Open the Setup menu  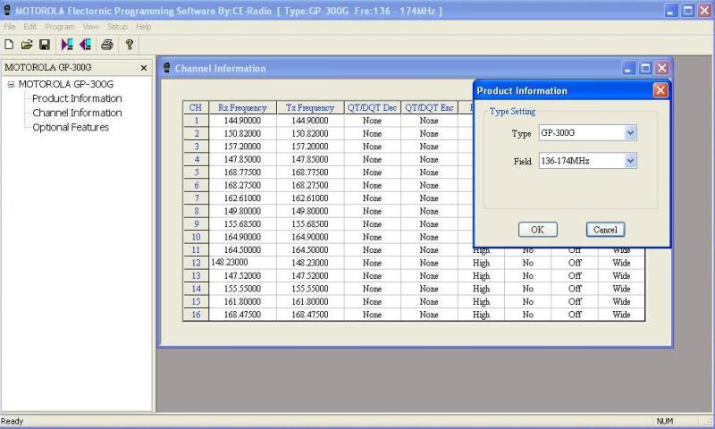pos(117,27)
